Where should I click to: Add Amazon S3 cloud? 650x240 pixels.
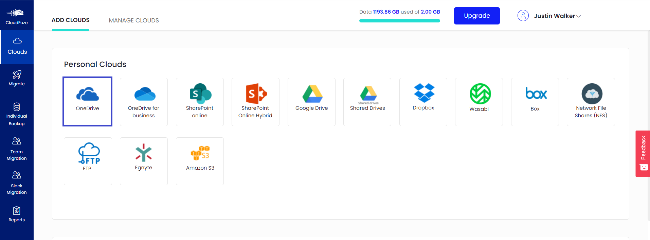pos(200,161)
